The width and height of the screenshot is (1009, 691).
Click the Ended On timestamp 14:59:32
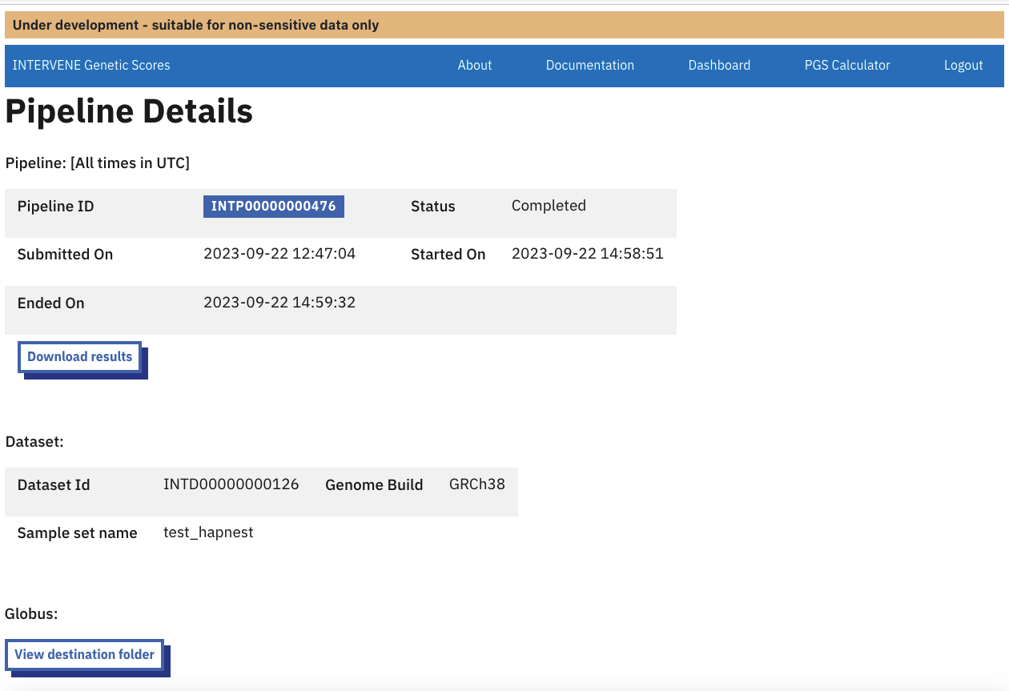(279, 303)
